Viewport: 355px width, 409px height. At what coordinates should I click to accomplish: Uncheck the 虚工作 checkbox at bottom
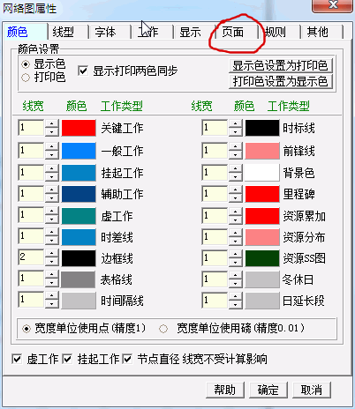click(17, 359)
